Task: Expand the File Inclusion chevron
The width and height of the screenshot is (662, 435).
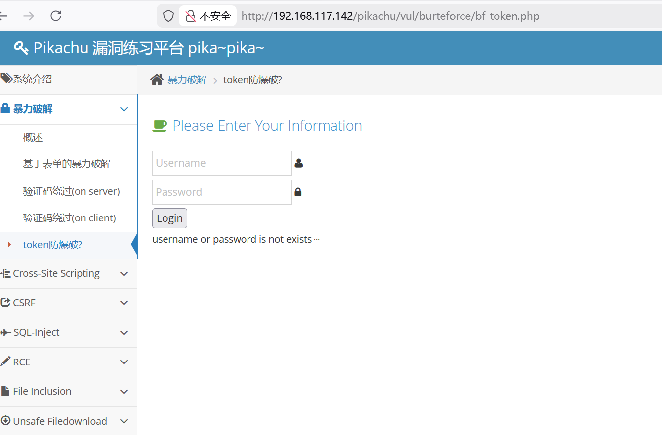Action: (124, 392)
